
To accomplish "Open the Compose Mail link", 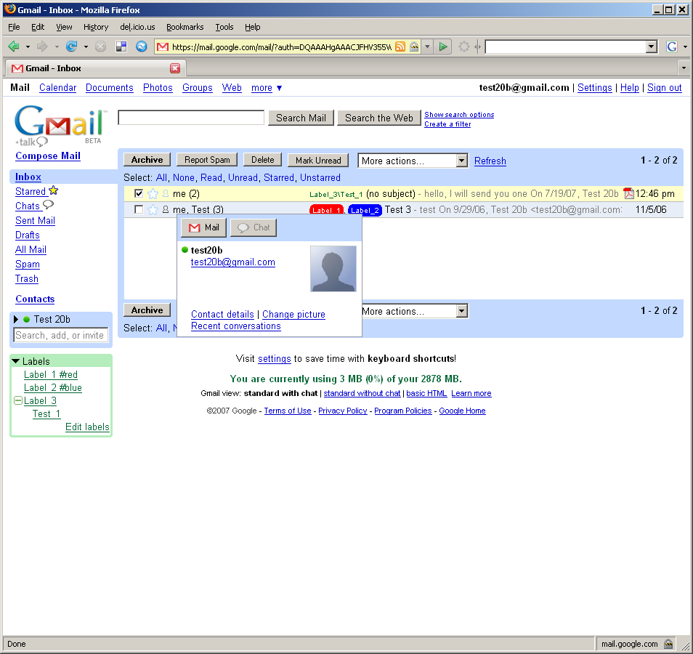I will pyautogui.click(x=48, y=156).
